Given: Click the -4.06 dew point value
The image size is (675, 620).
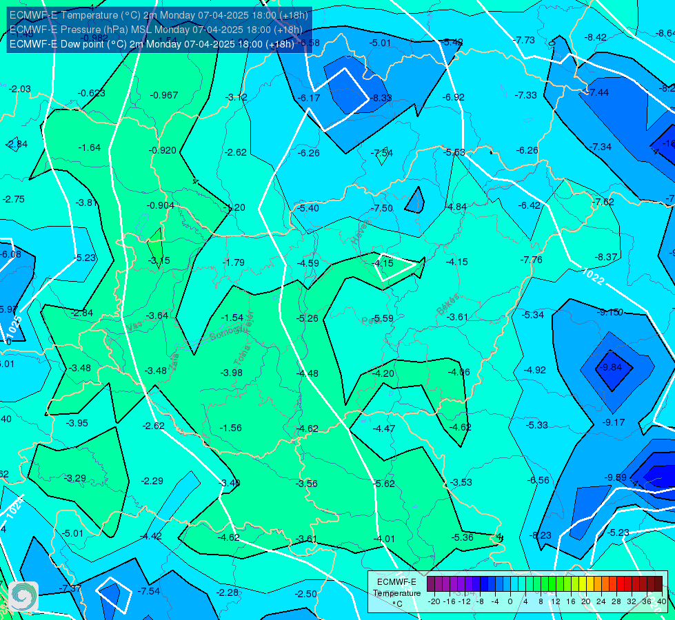Looking at the screenshot, I should tap(459, 372).
